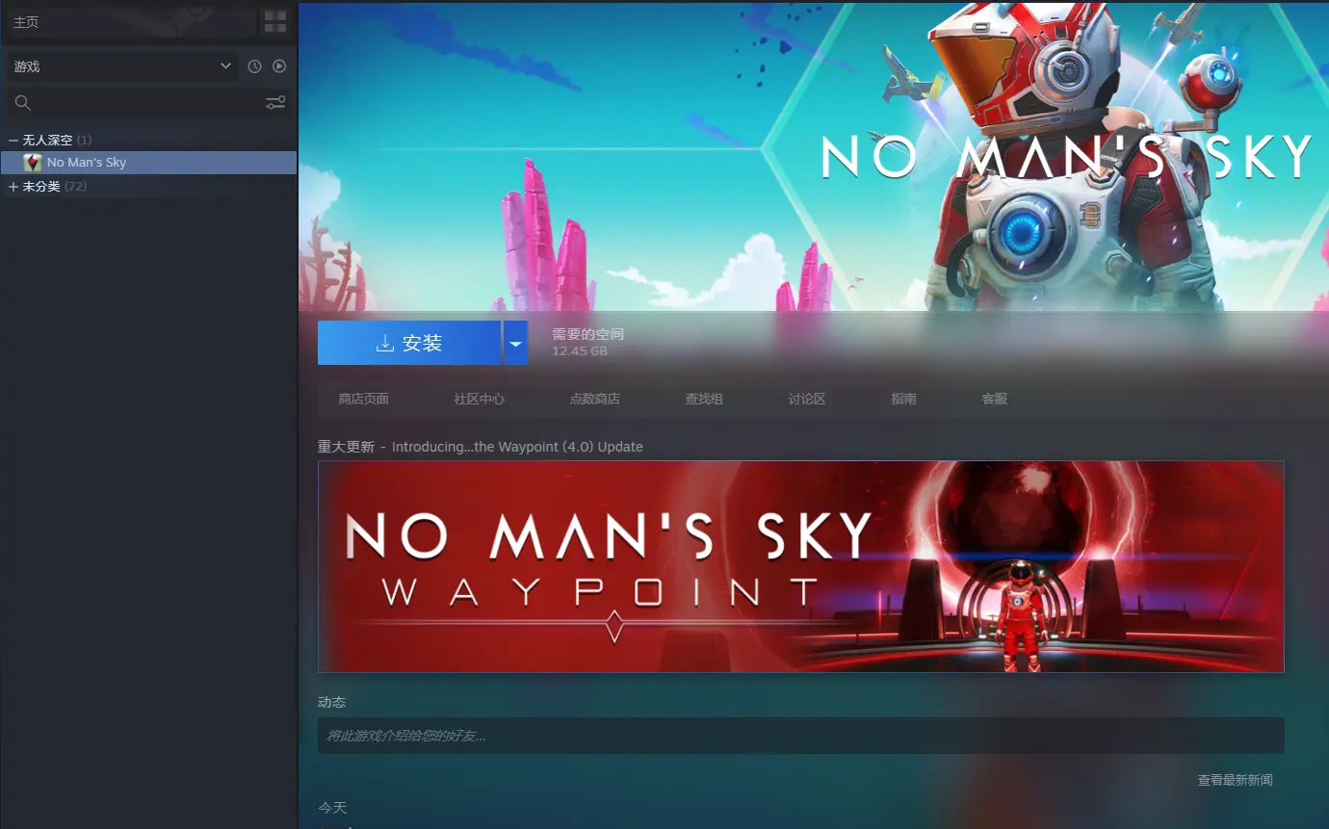Click the No Man's Sky Waypoint banner image
1329x829 pixels.
[x=801, y=566]
